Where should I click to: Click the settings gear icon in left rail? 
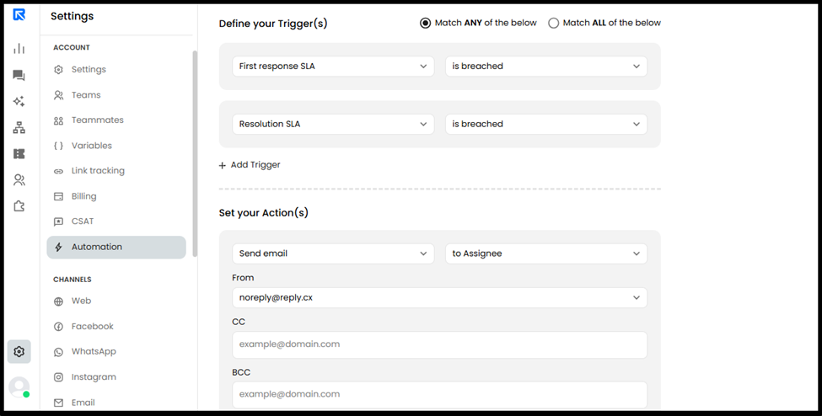19,351
